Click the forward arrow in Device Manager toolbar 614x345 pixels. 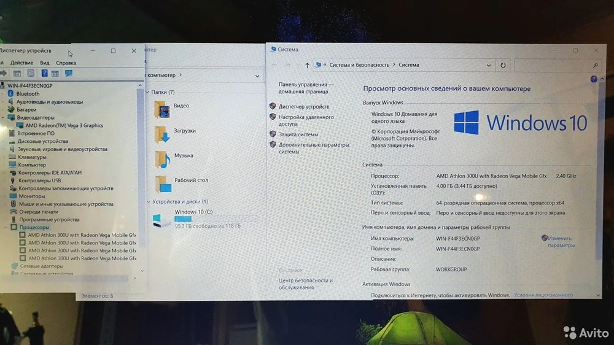coord(4,73)
